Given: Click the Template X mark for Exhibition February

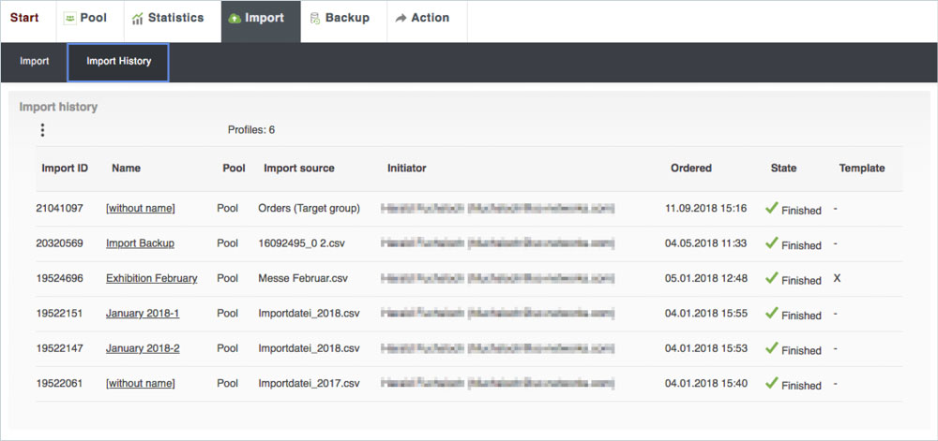Looking at the screenshot, I should [836, 279].
